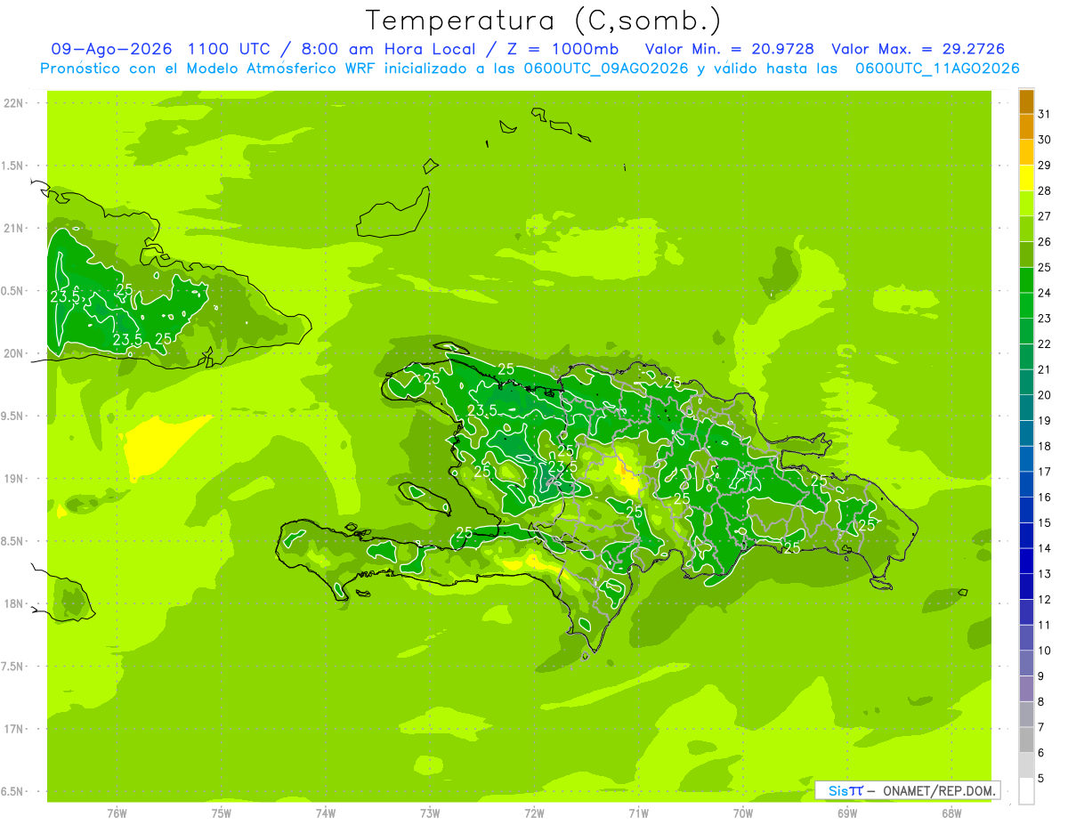1068x825 pixels.
Task: Click the "21N" latitude axis label
Action: point(13,228)
